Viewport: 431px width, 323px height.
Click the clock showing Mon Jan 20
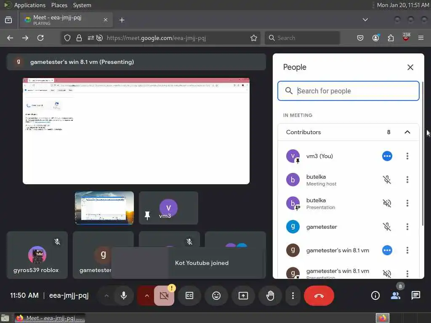click(x=403, y=5)
